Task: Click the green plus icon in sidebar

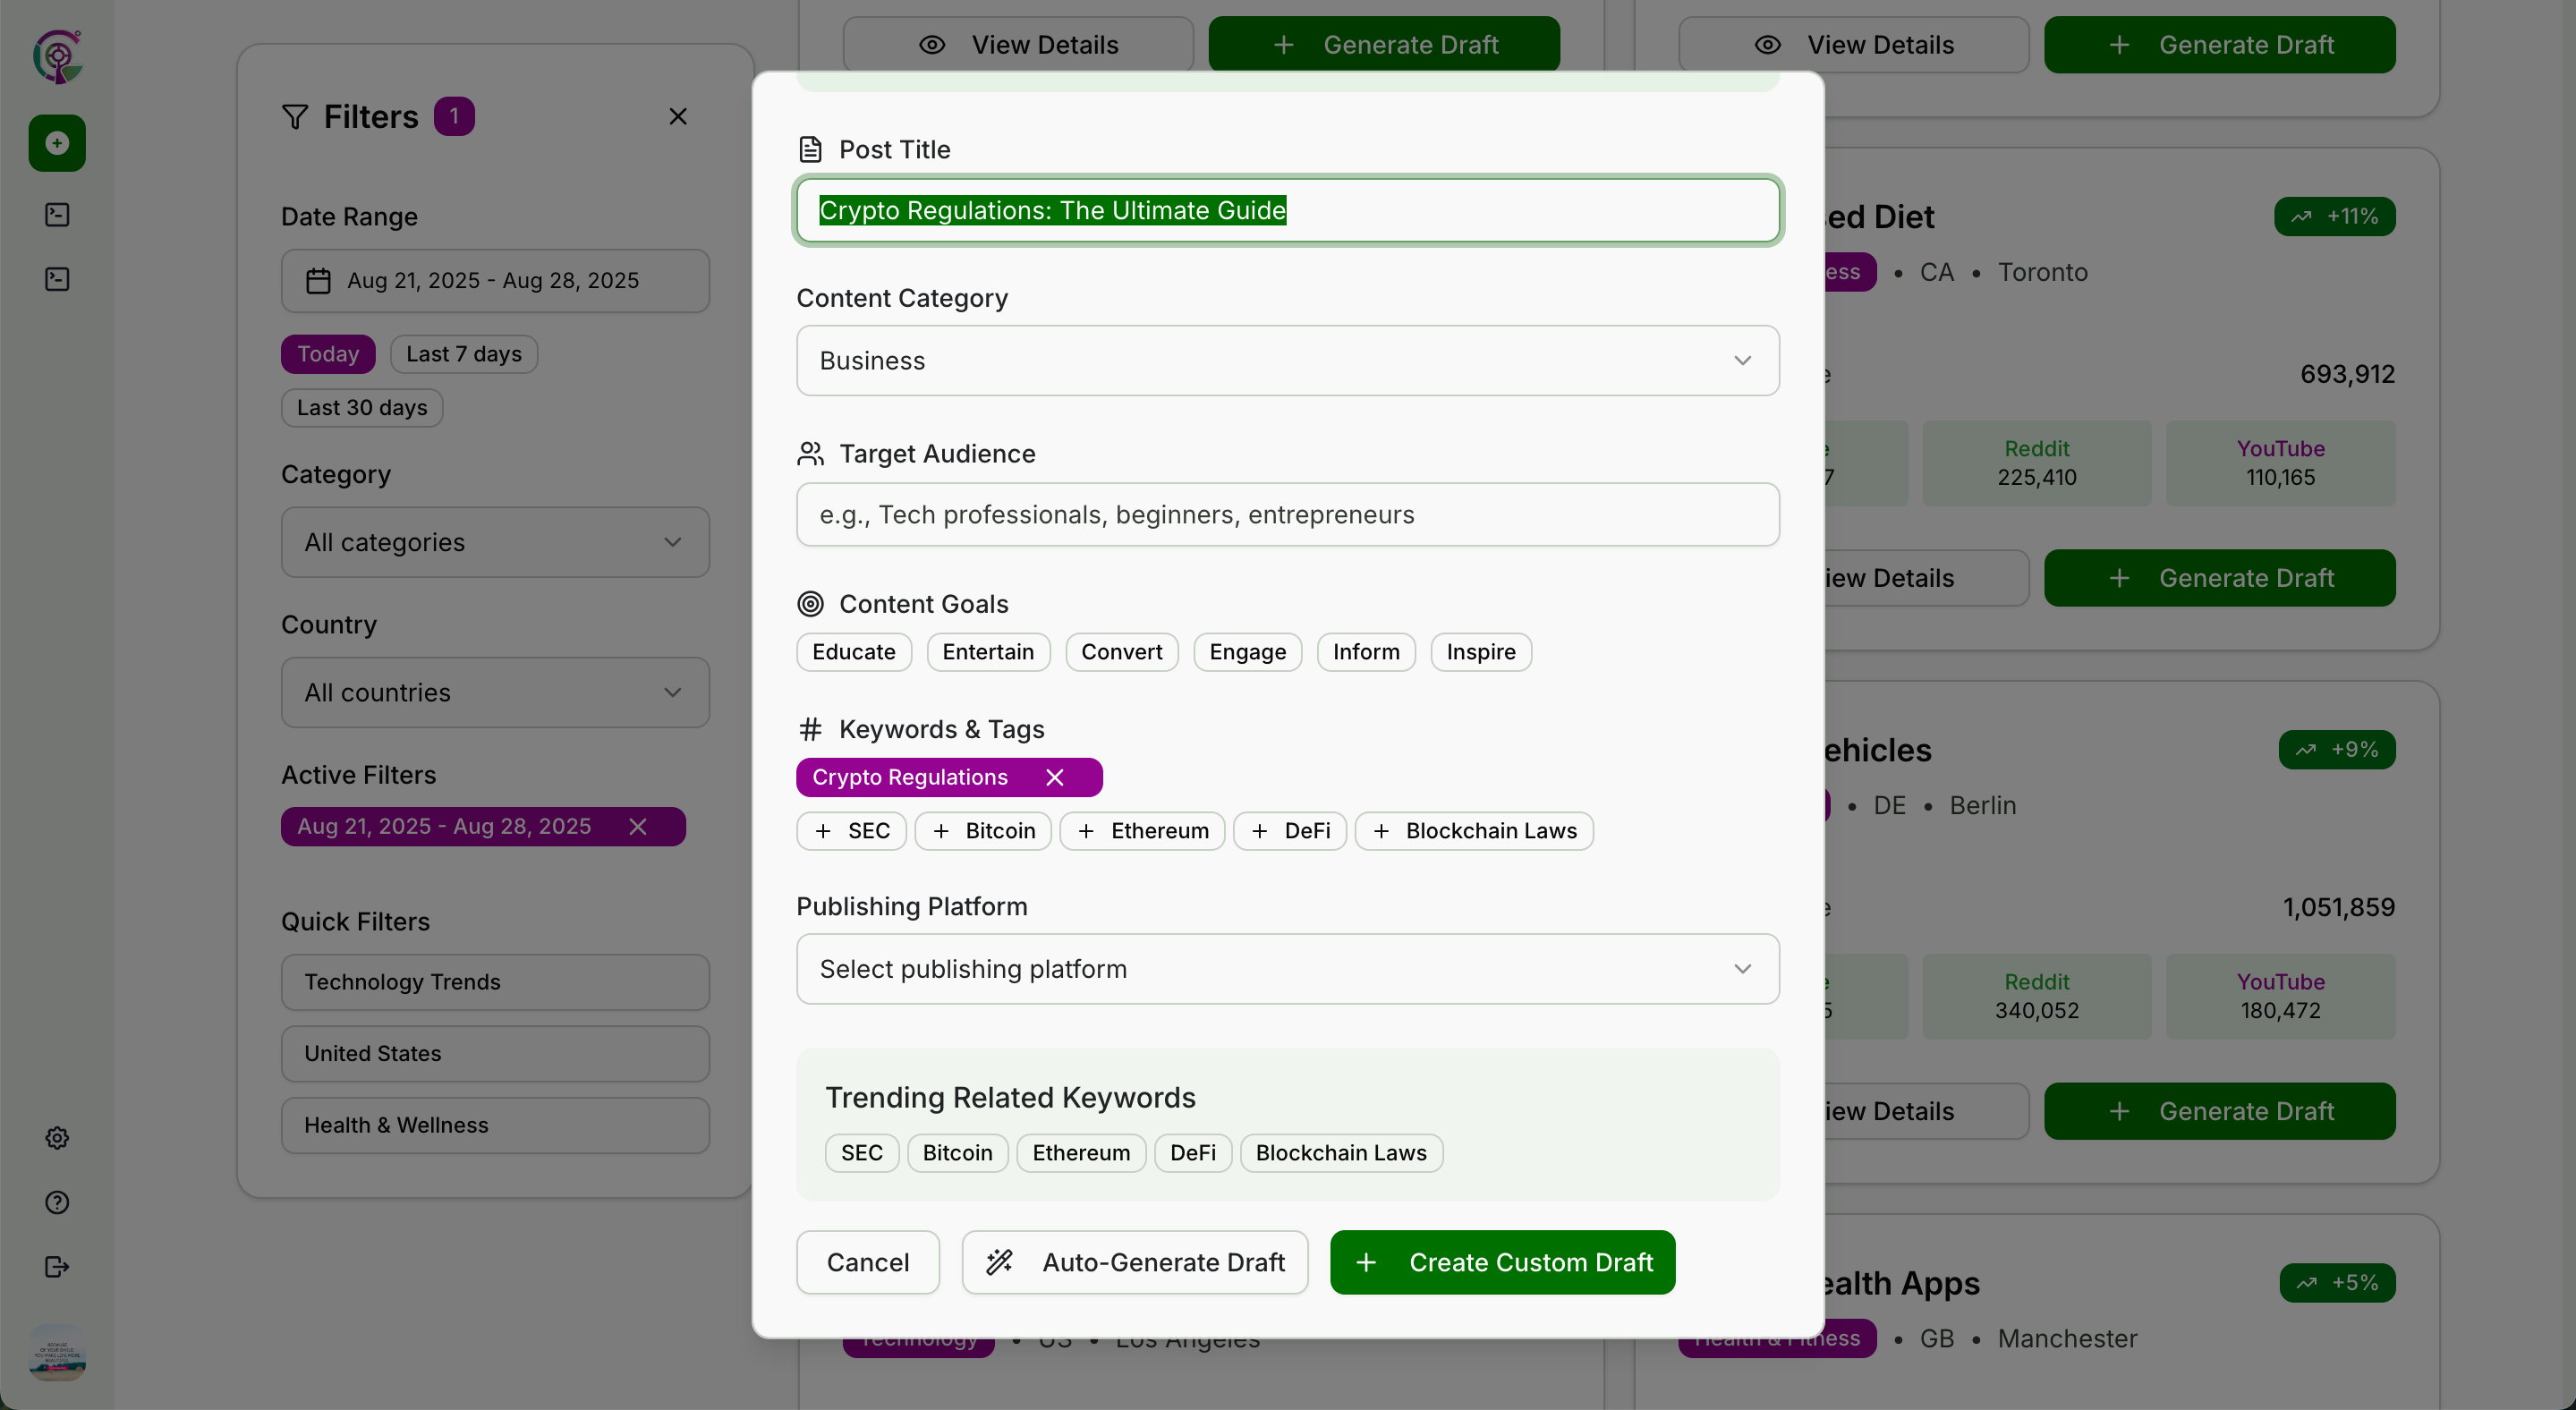Action: click(x=57, y=143)
